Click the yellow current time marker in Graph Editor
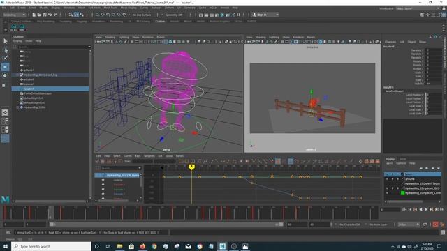This screenshot has width=447, height=251. (x=191, y=167)
